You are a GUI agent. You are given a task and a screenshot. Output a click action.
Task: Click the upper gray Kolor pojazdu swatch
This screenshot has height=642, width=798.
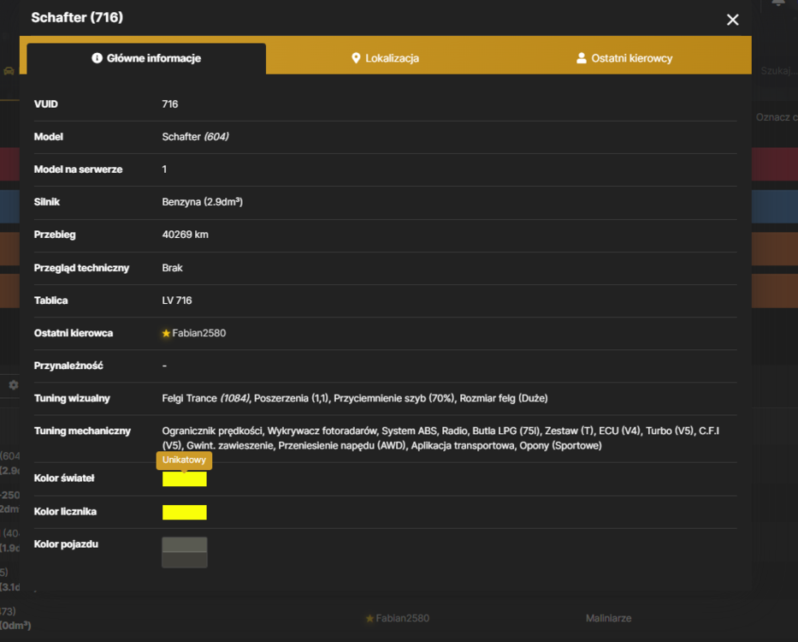tap(184, 544)
